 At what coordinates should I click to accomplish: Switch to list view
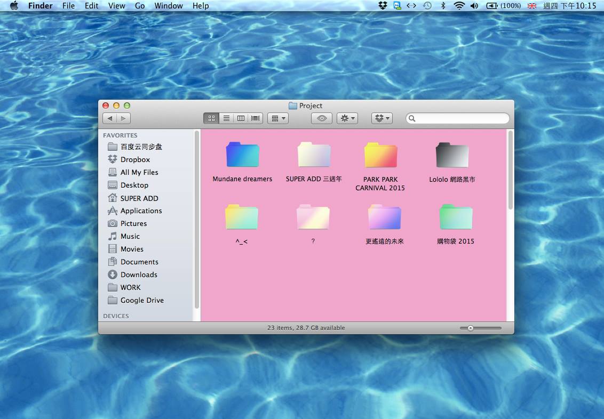tap(226, 118)
